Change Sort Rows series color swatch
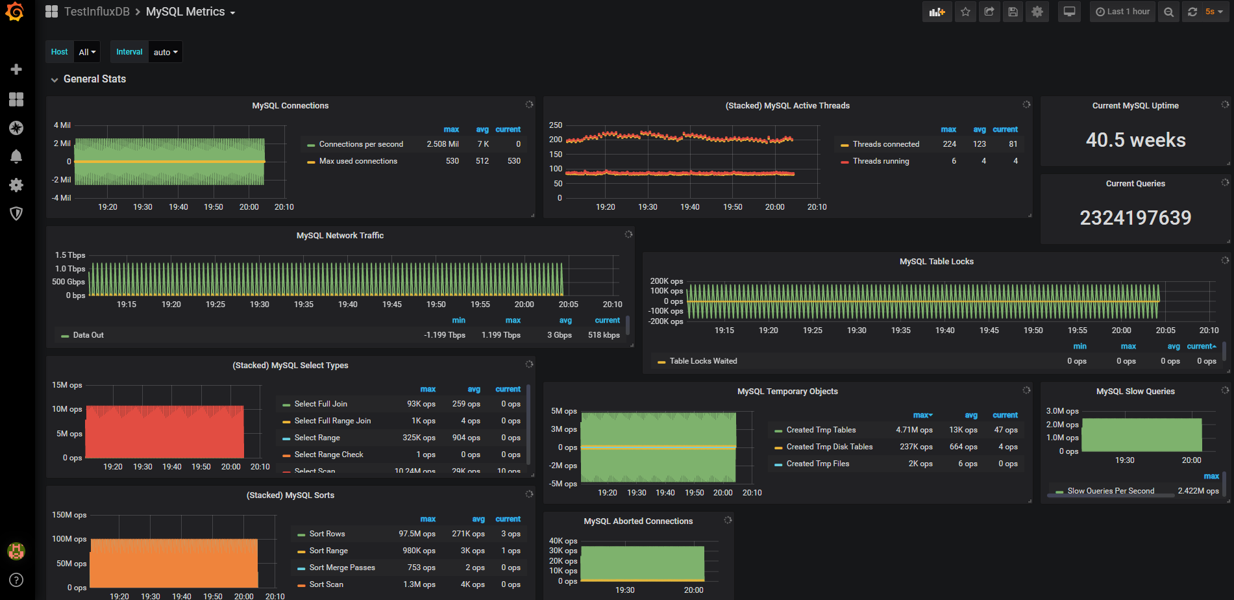The width and height of the screenshot is (1234, 600). (x=301, y=534)
